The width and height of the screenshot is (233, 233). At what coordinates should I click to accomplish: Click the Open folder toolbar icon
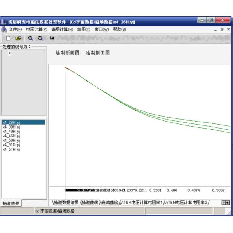pos(18,38)
